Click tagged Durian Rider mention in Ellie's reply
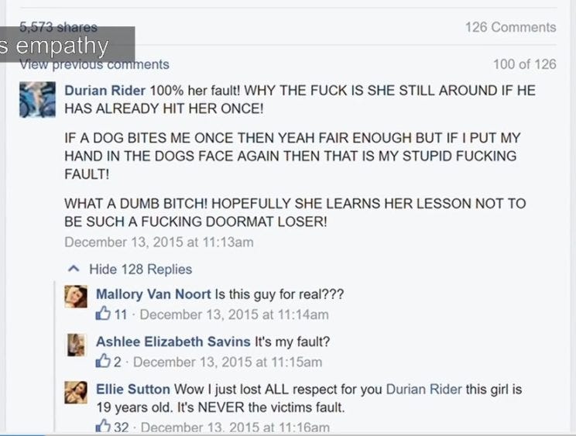The width and height of the screenshot is (576, 436). (424, 389)
